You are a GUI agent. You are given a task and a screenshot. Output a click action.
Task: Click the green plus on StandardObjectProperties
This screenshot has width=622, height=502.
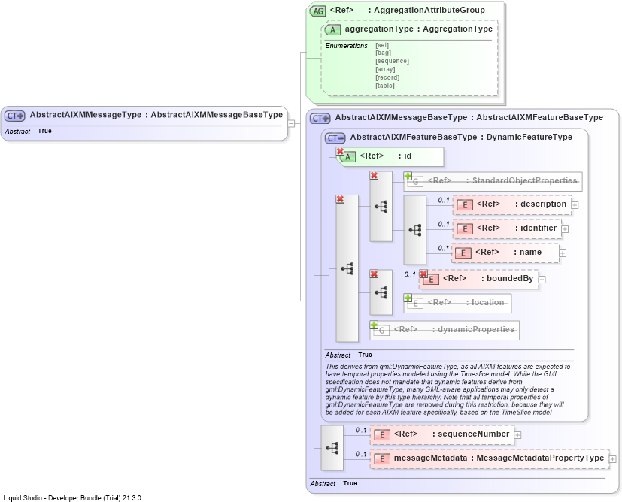coord(408,176)
